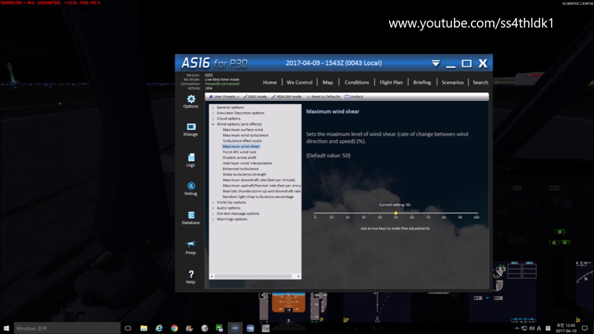This screenshot has width=594, height=334.
Task: Select Maximum surface wind option
Action: point(242,130)
